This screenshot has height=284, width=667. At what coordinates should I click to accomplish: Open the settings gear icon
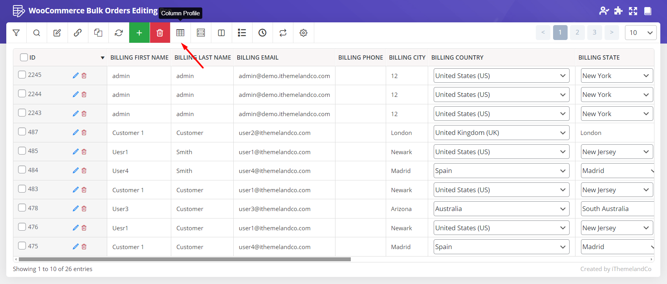pos(303,33)
